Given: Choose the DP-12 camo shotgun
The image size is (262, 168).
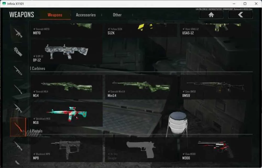Looking at the screenshot, I should [67, 52].
